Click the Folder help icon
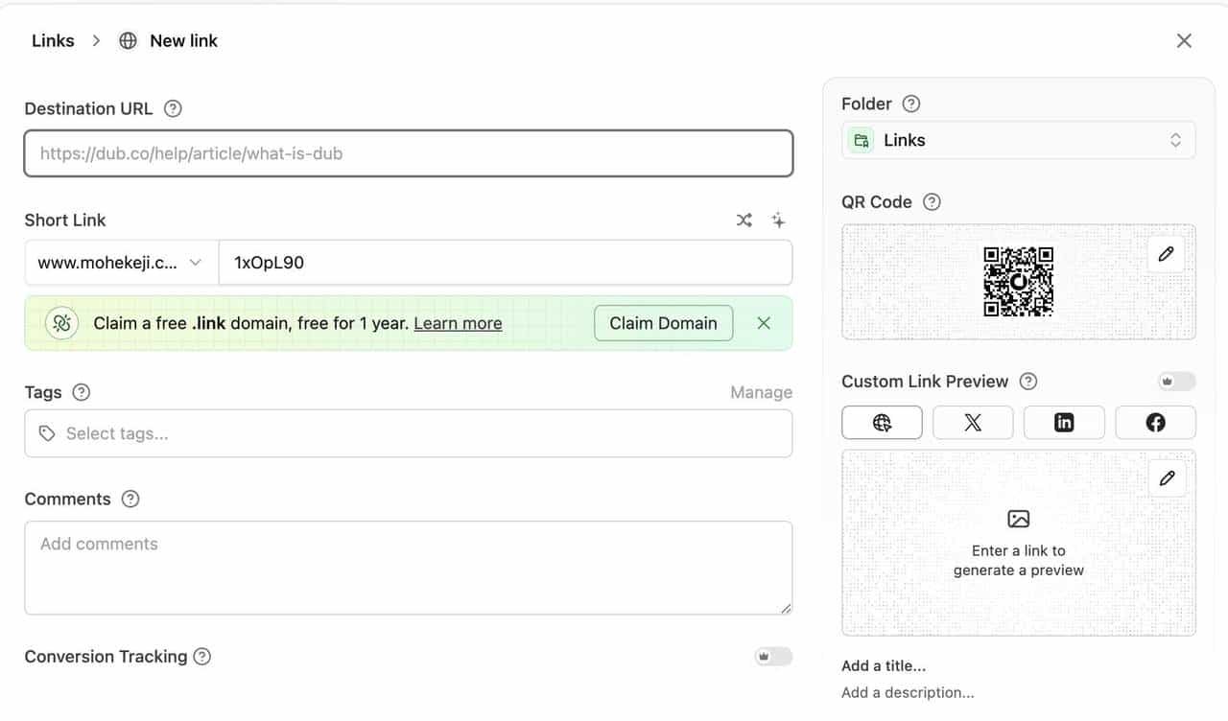Image resolution: width=1228 pixels, height=721 pixels. click(911, 104)
